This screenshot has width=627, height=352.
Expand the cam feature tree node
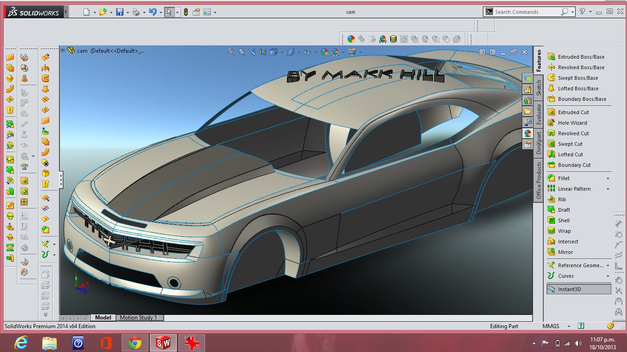coord(63,50)
